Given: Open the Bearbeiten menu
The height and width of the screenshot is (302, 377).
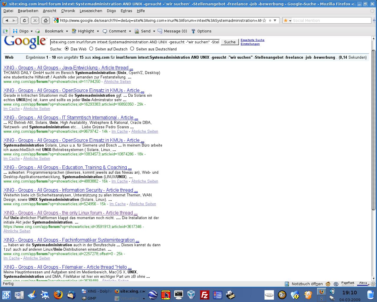Looking at the screenshot, I should (28, 11).
